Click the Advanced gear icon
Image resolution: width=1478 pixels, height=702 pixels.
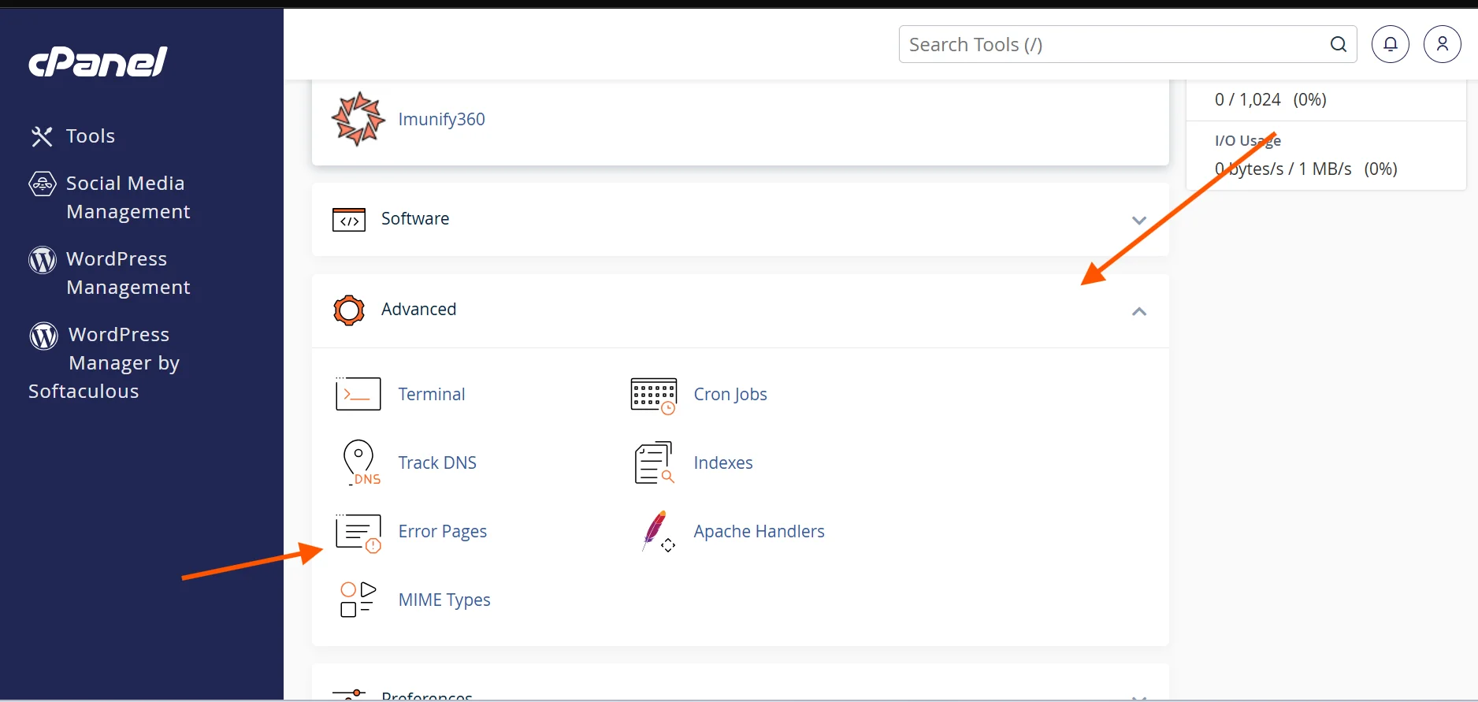349,310
